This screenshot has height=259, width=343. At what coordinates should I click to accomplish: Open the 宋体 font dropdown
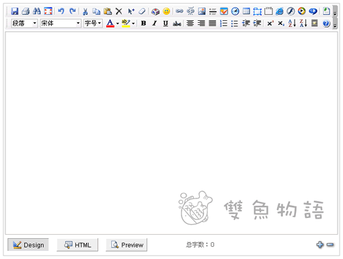click(x=61, y=23)
